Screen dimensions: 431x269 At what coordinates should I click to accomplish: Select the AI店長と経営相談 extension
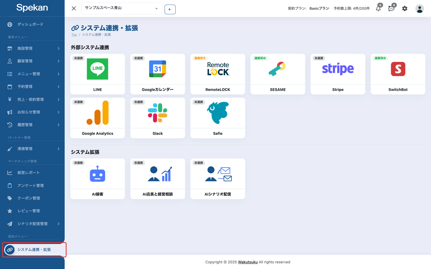click(158, 179)
